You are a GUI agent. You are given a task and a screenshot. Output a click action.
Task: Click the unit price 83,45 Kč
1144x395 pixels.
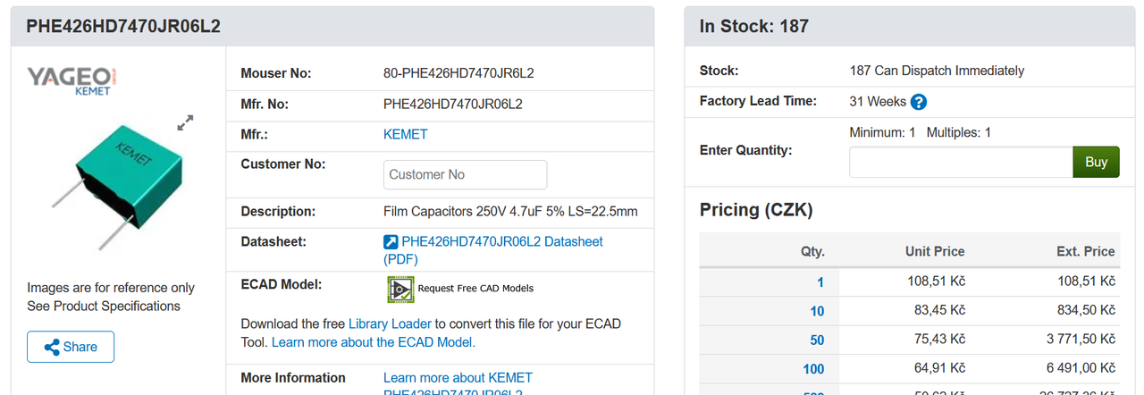click(938, 310)
